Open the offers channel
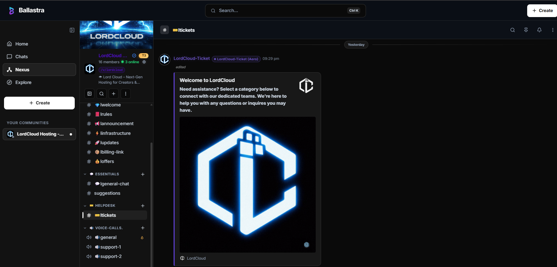The width and height of the screenshot is (557, 267). click(x=115, y=161)
